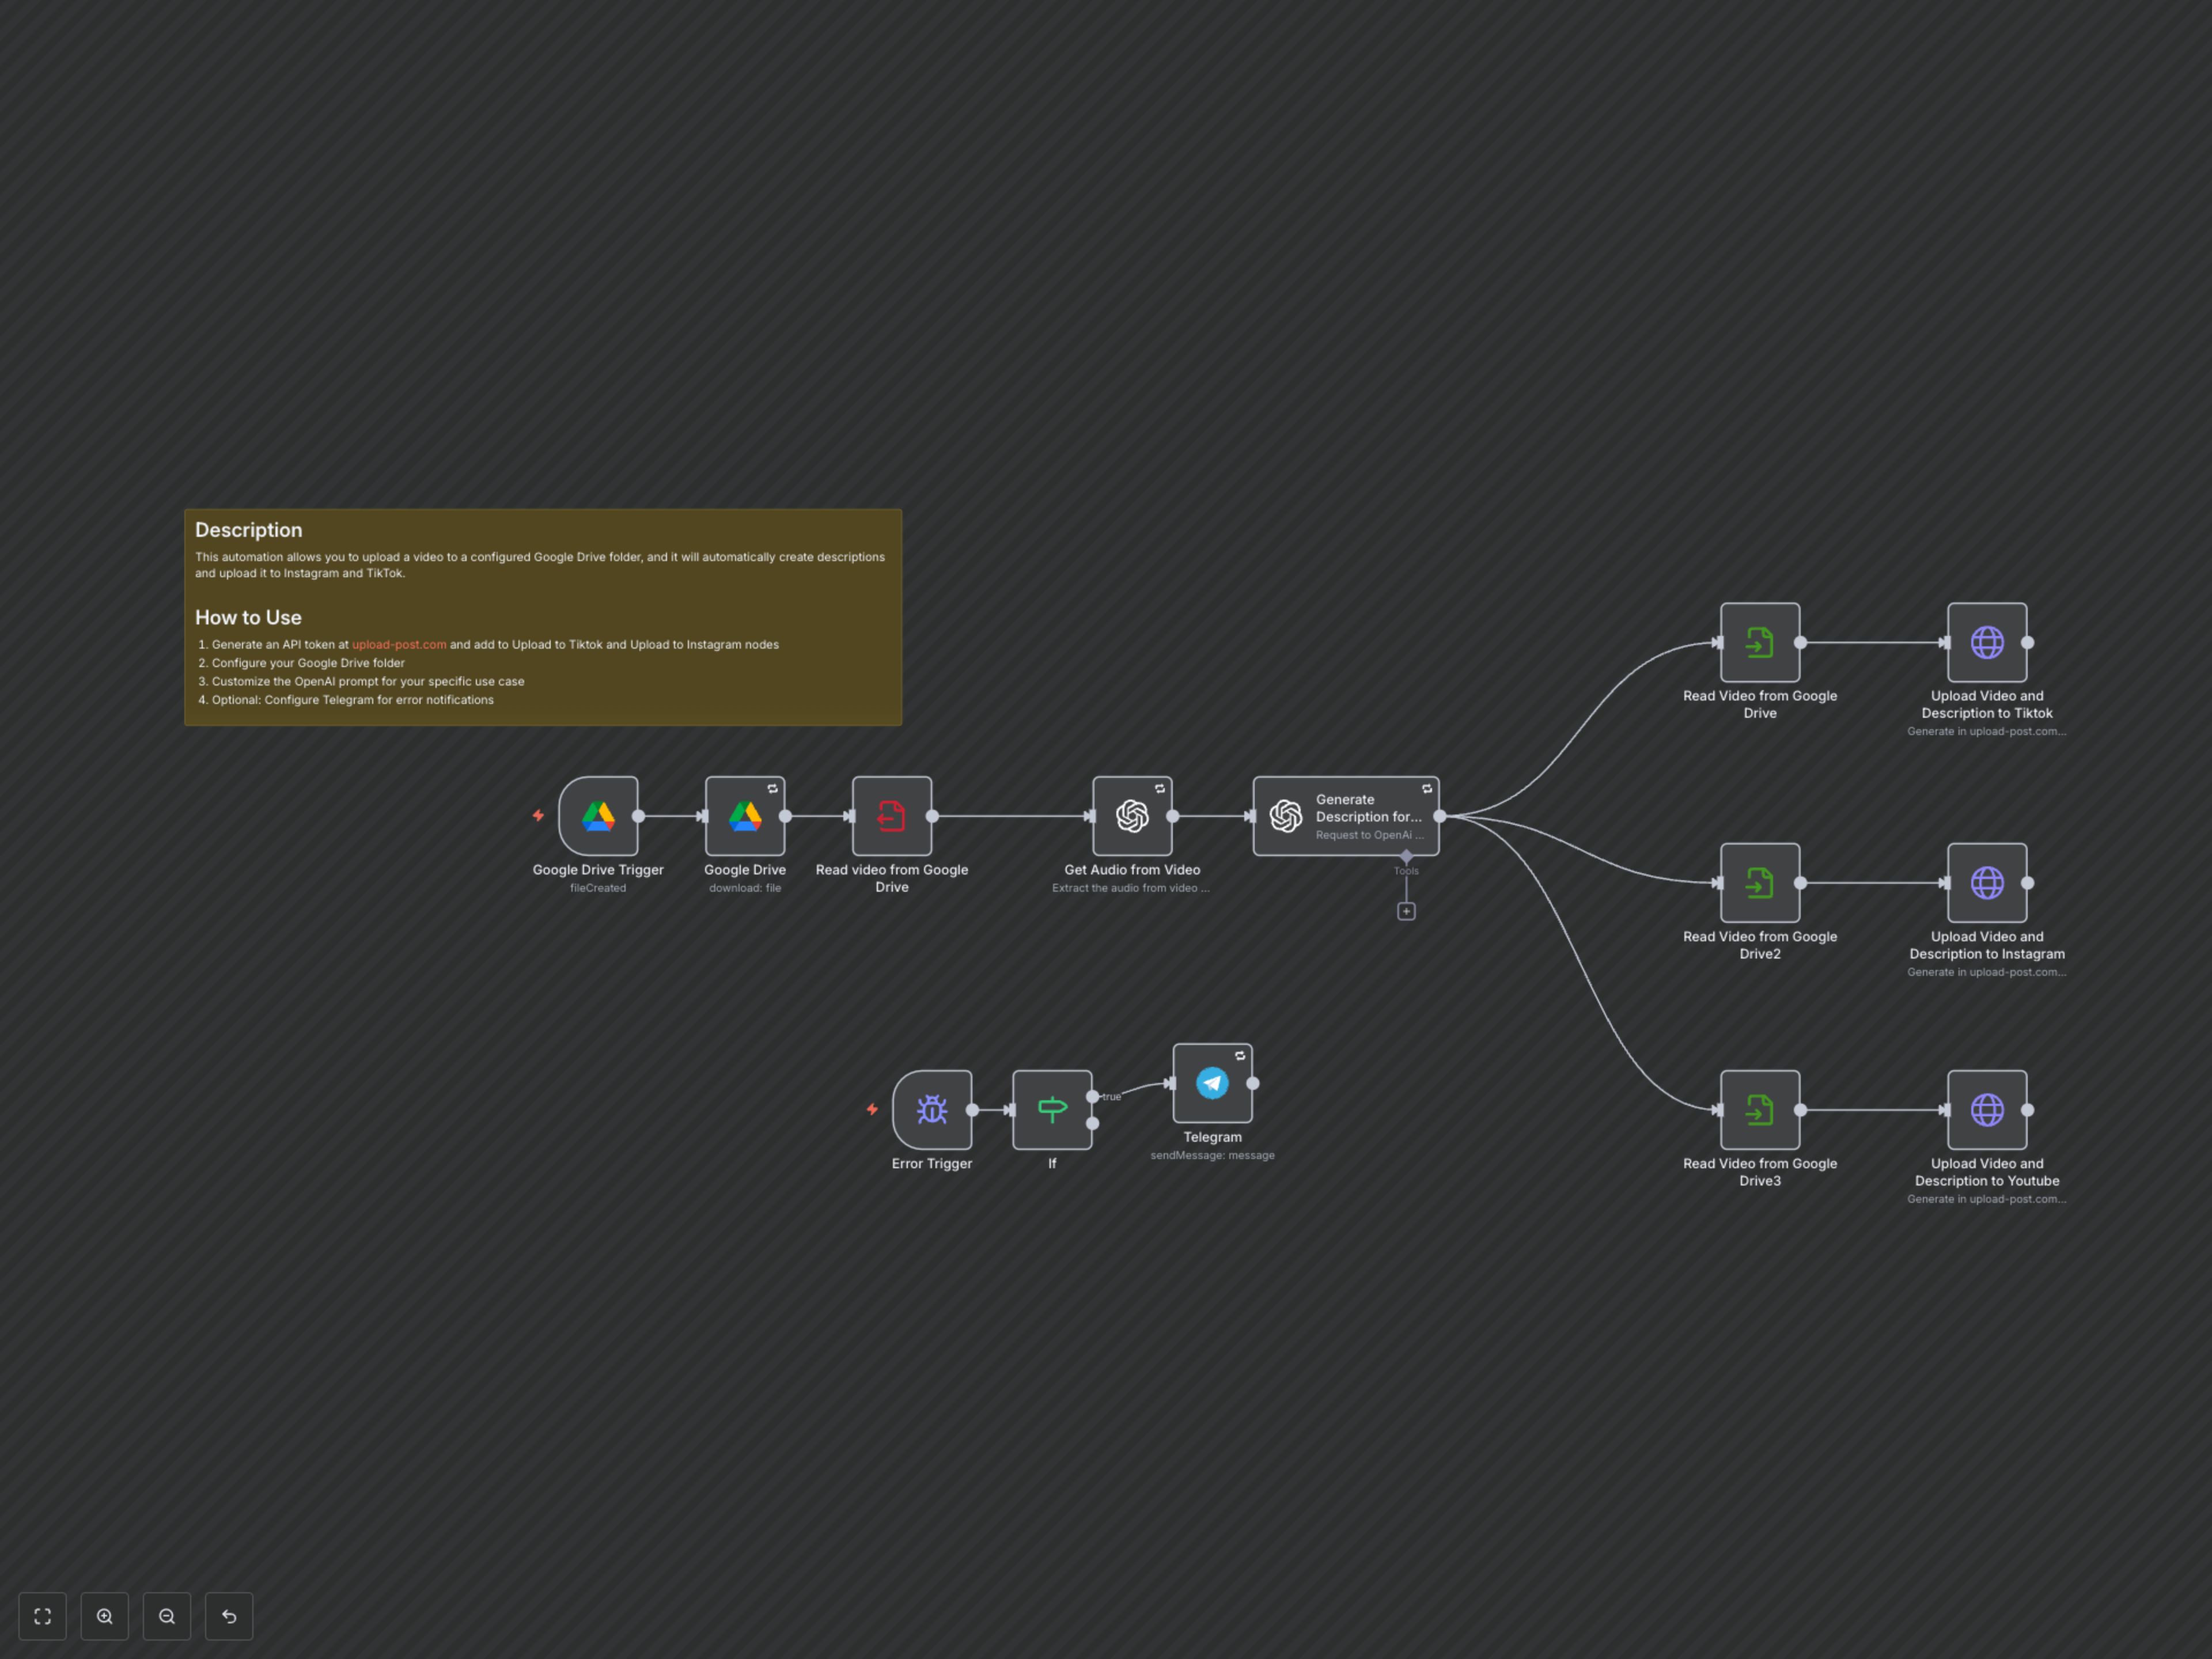
Task: Open the Get Audio from Video node
Action: tap(1132, 816)
